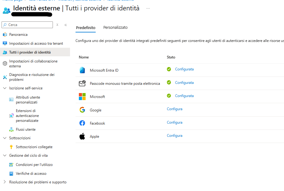Click Passcode monouso tramite posta elettronica text
The height and width of the screenshot is (191, 284).
125,84
